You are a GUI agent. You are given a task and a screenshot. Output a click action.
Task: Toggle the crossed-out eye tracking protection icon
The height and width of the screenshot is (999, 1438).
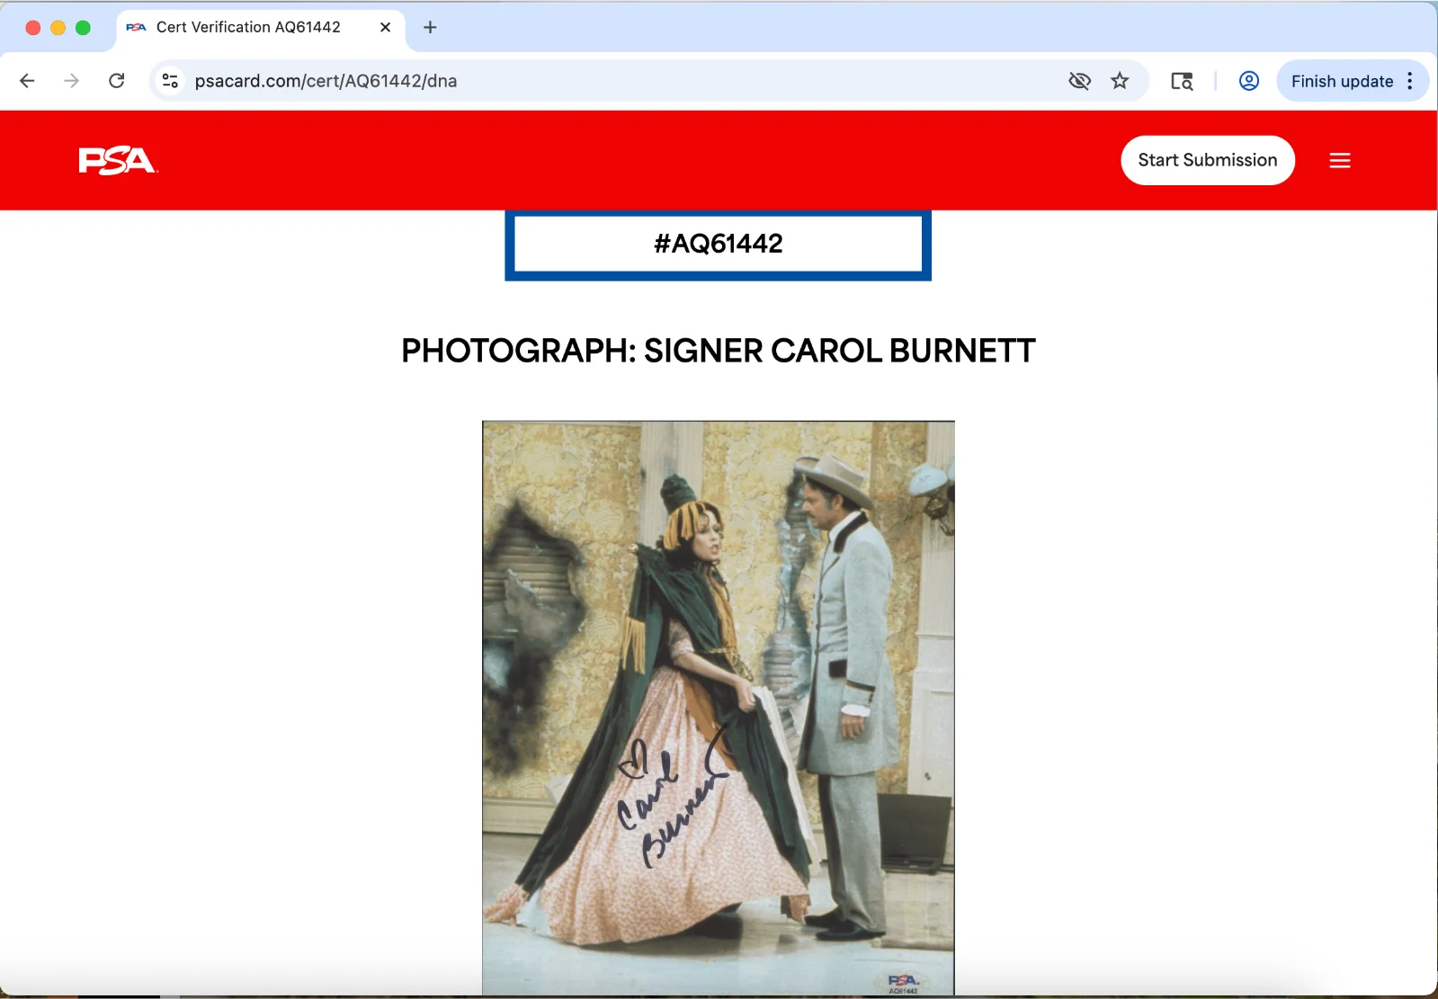pos(1079,81)
